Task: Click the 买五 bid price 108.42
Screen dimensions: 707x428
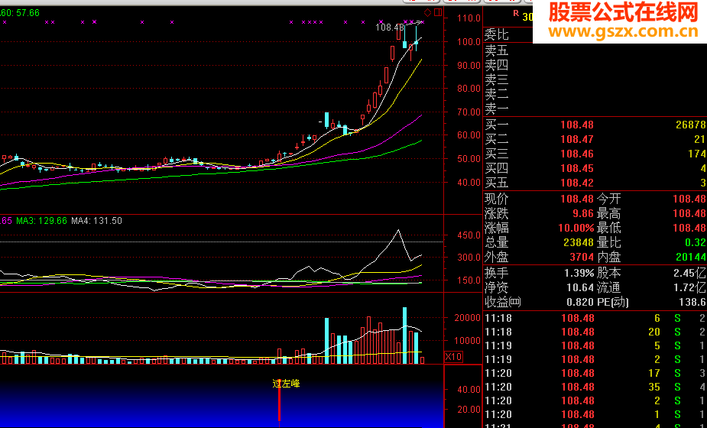Action: 577,183
